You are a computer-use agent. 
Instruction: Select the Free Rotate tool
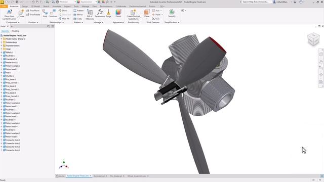coord(33,15)
